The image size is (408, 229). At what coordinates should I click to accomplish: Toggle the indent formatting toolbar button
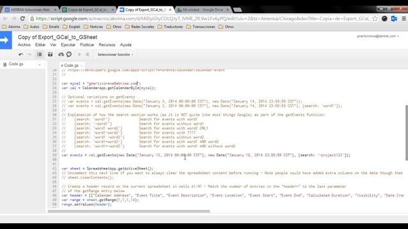[x=40, y=54]
